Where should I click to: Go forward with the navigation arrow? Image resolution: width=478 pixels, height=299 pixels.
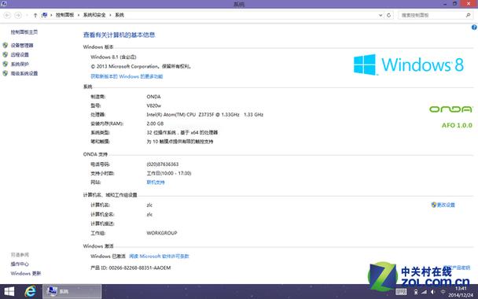click(x=18, y=15)
